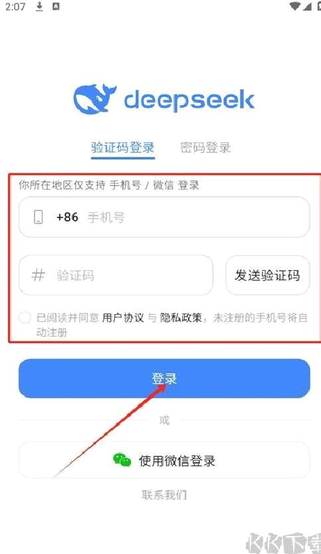
Task: Focus the 手机号 input field
Action: pos(164,217)
